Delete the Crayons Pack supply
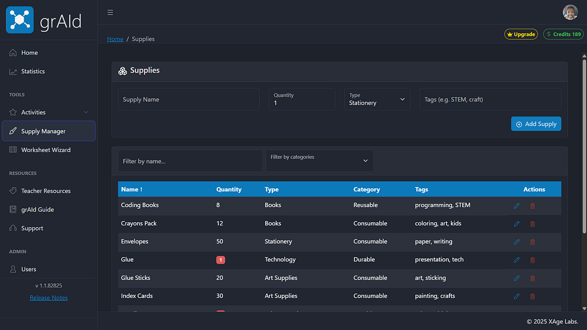The height and width of the screenshot is (330, 587). click(532, 224)
